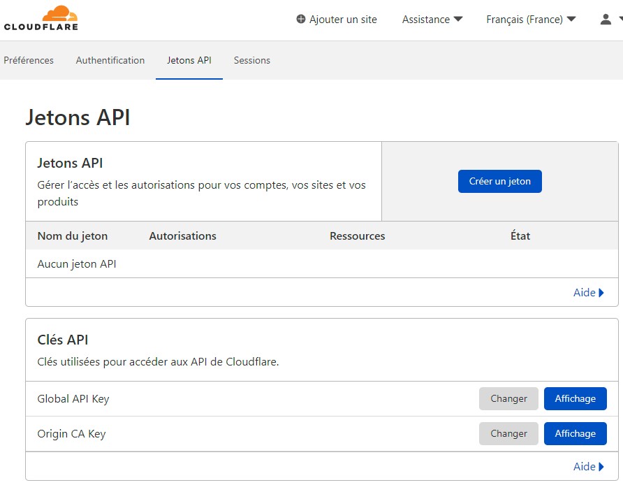This screenshot has width=623, height=485.
Task: Click Changer next to Origin CA Key
Action: pos(508,433)
